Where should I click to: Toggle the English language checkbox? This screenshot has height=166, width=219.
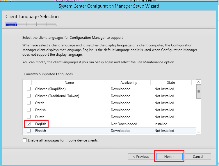pyautogui.click(x=29, y=124)
